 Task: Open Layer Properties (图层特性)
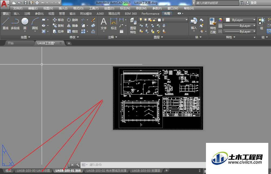coord(133,25)
